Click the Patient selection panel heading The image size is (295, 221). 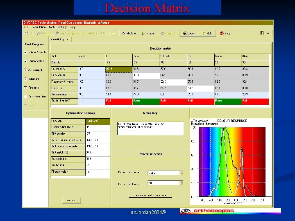pos(150,154)
